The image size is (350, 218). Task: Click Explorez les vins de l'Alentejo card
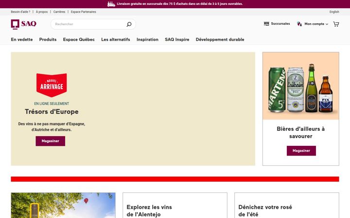point(175,205)
